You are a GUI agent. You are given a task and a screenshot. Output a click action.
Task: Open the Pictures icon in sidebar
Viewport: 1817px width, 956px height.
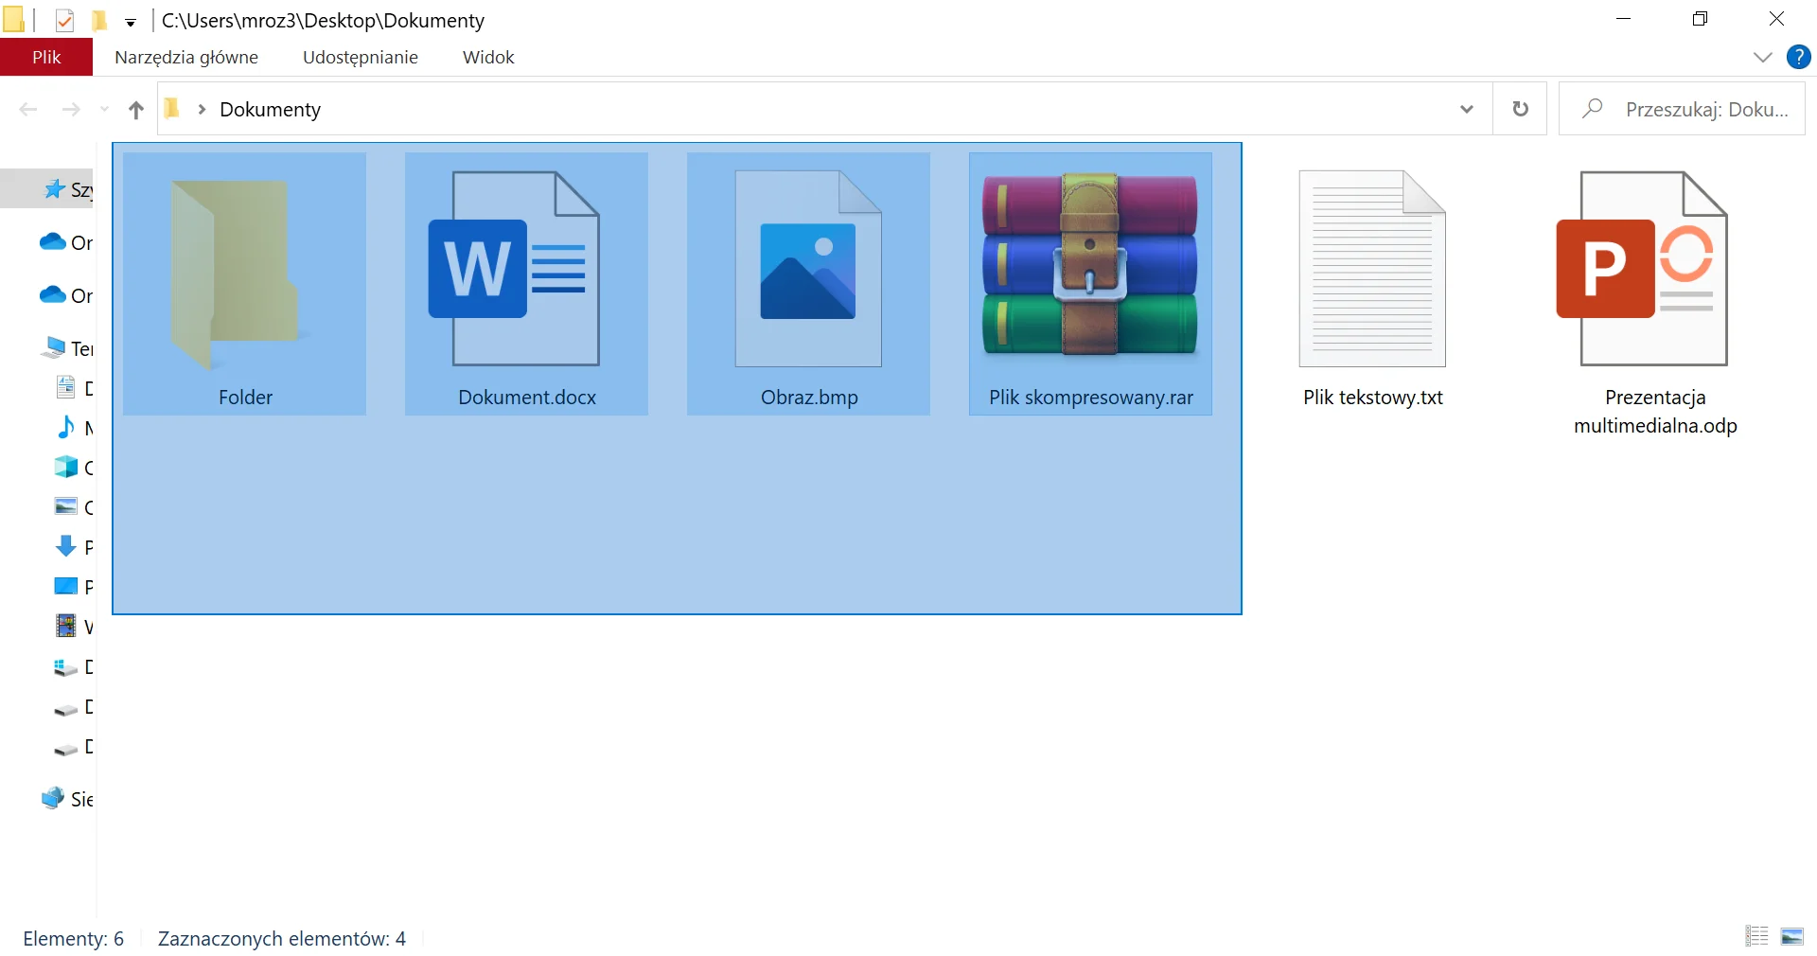pos(65,506)
